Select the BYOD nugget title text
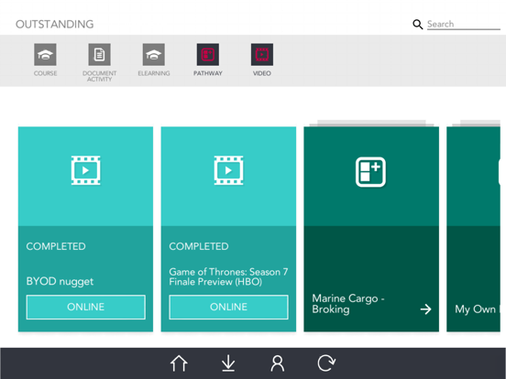 [x=60, y=281]
